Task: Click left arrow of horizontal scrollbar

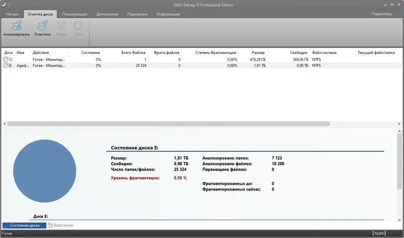Action: 5,124
